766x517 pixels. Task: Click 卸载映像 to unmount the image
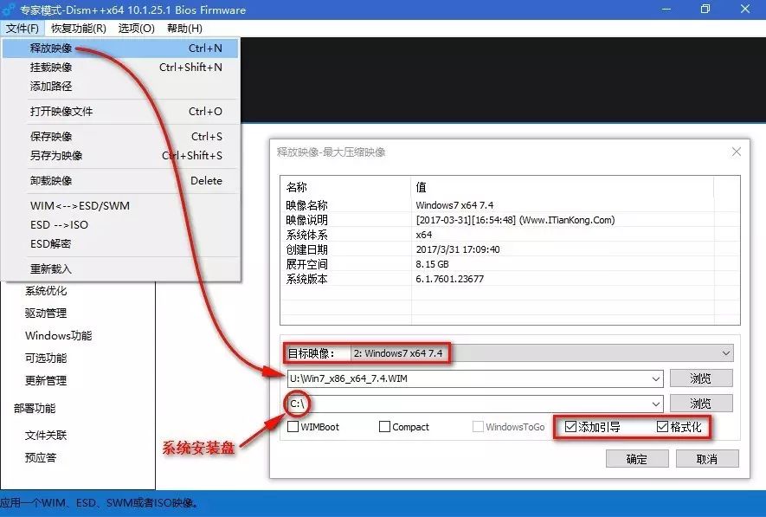pos(52,180)
